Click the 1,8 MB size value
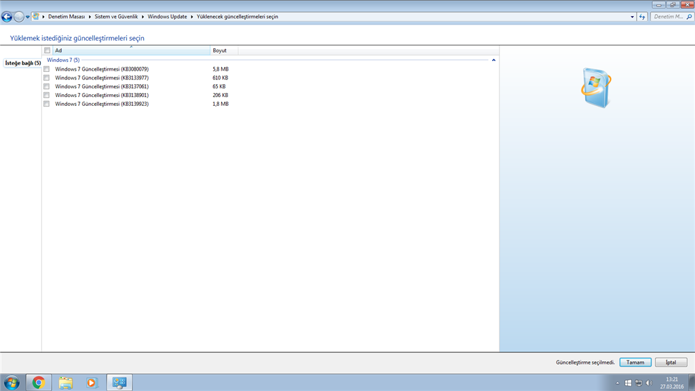695x391 pixels. coord(221,104)
